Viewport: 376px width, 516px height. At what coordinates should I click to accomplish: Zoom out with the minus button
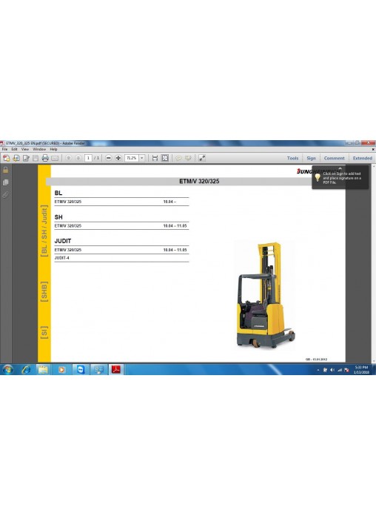(x=109, y=159)
